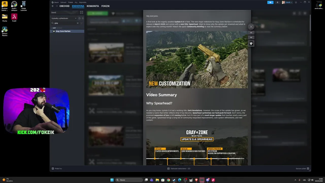Open amd-software desktop installer icon
The width and height of the screenshot is (325, 183).
[319, 5]
